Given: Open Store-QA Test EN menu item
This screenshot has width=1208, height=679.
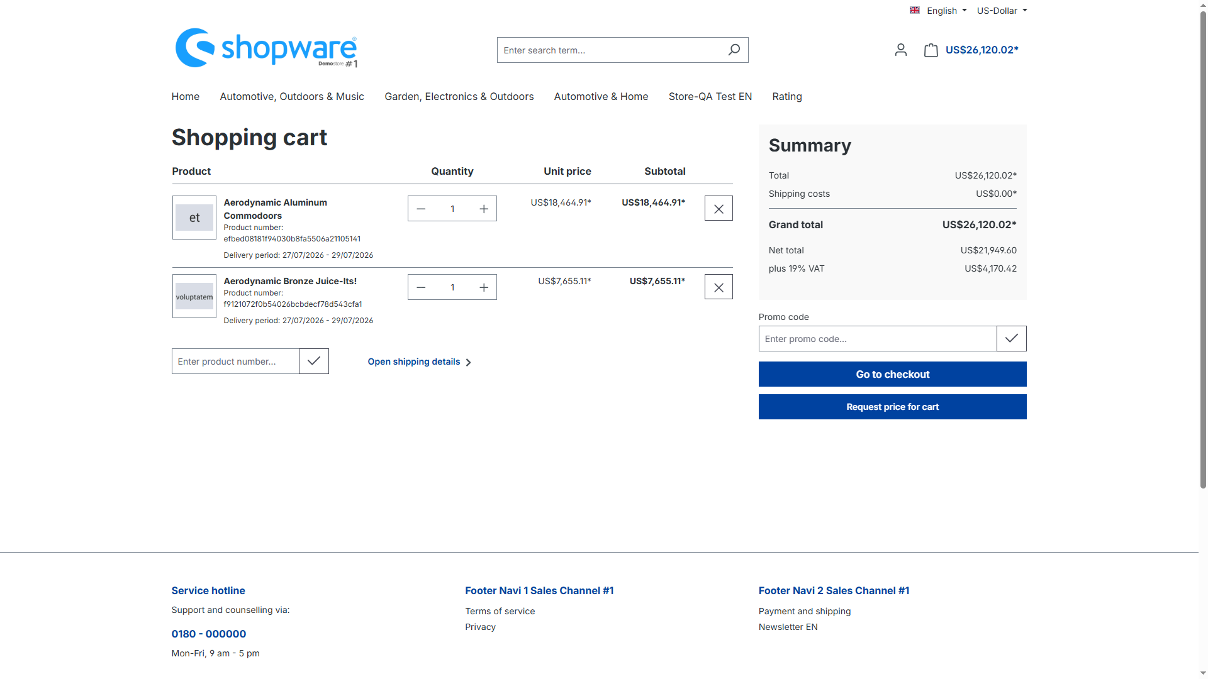Looking at the screenshot, I should pos(710,96).
